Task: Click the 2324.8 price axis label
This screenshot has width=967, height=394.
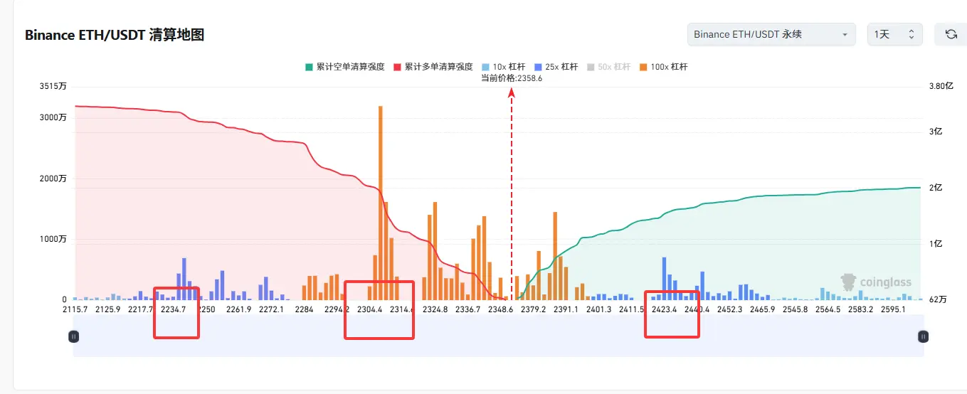Action: 435,309
